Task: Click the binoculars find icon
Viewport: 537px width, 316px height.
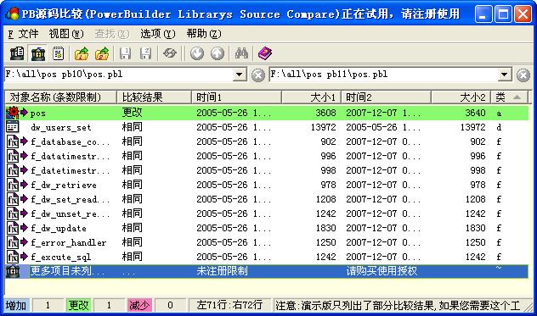Action: coord(241,53)
